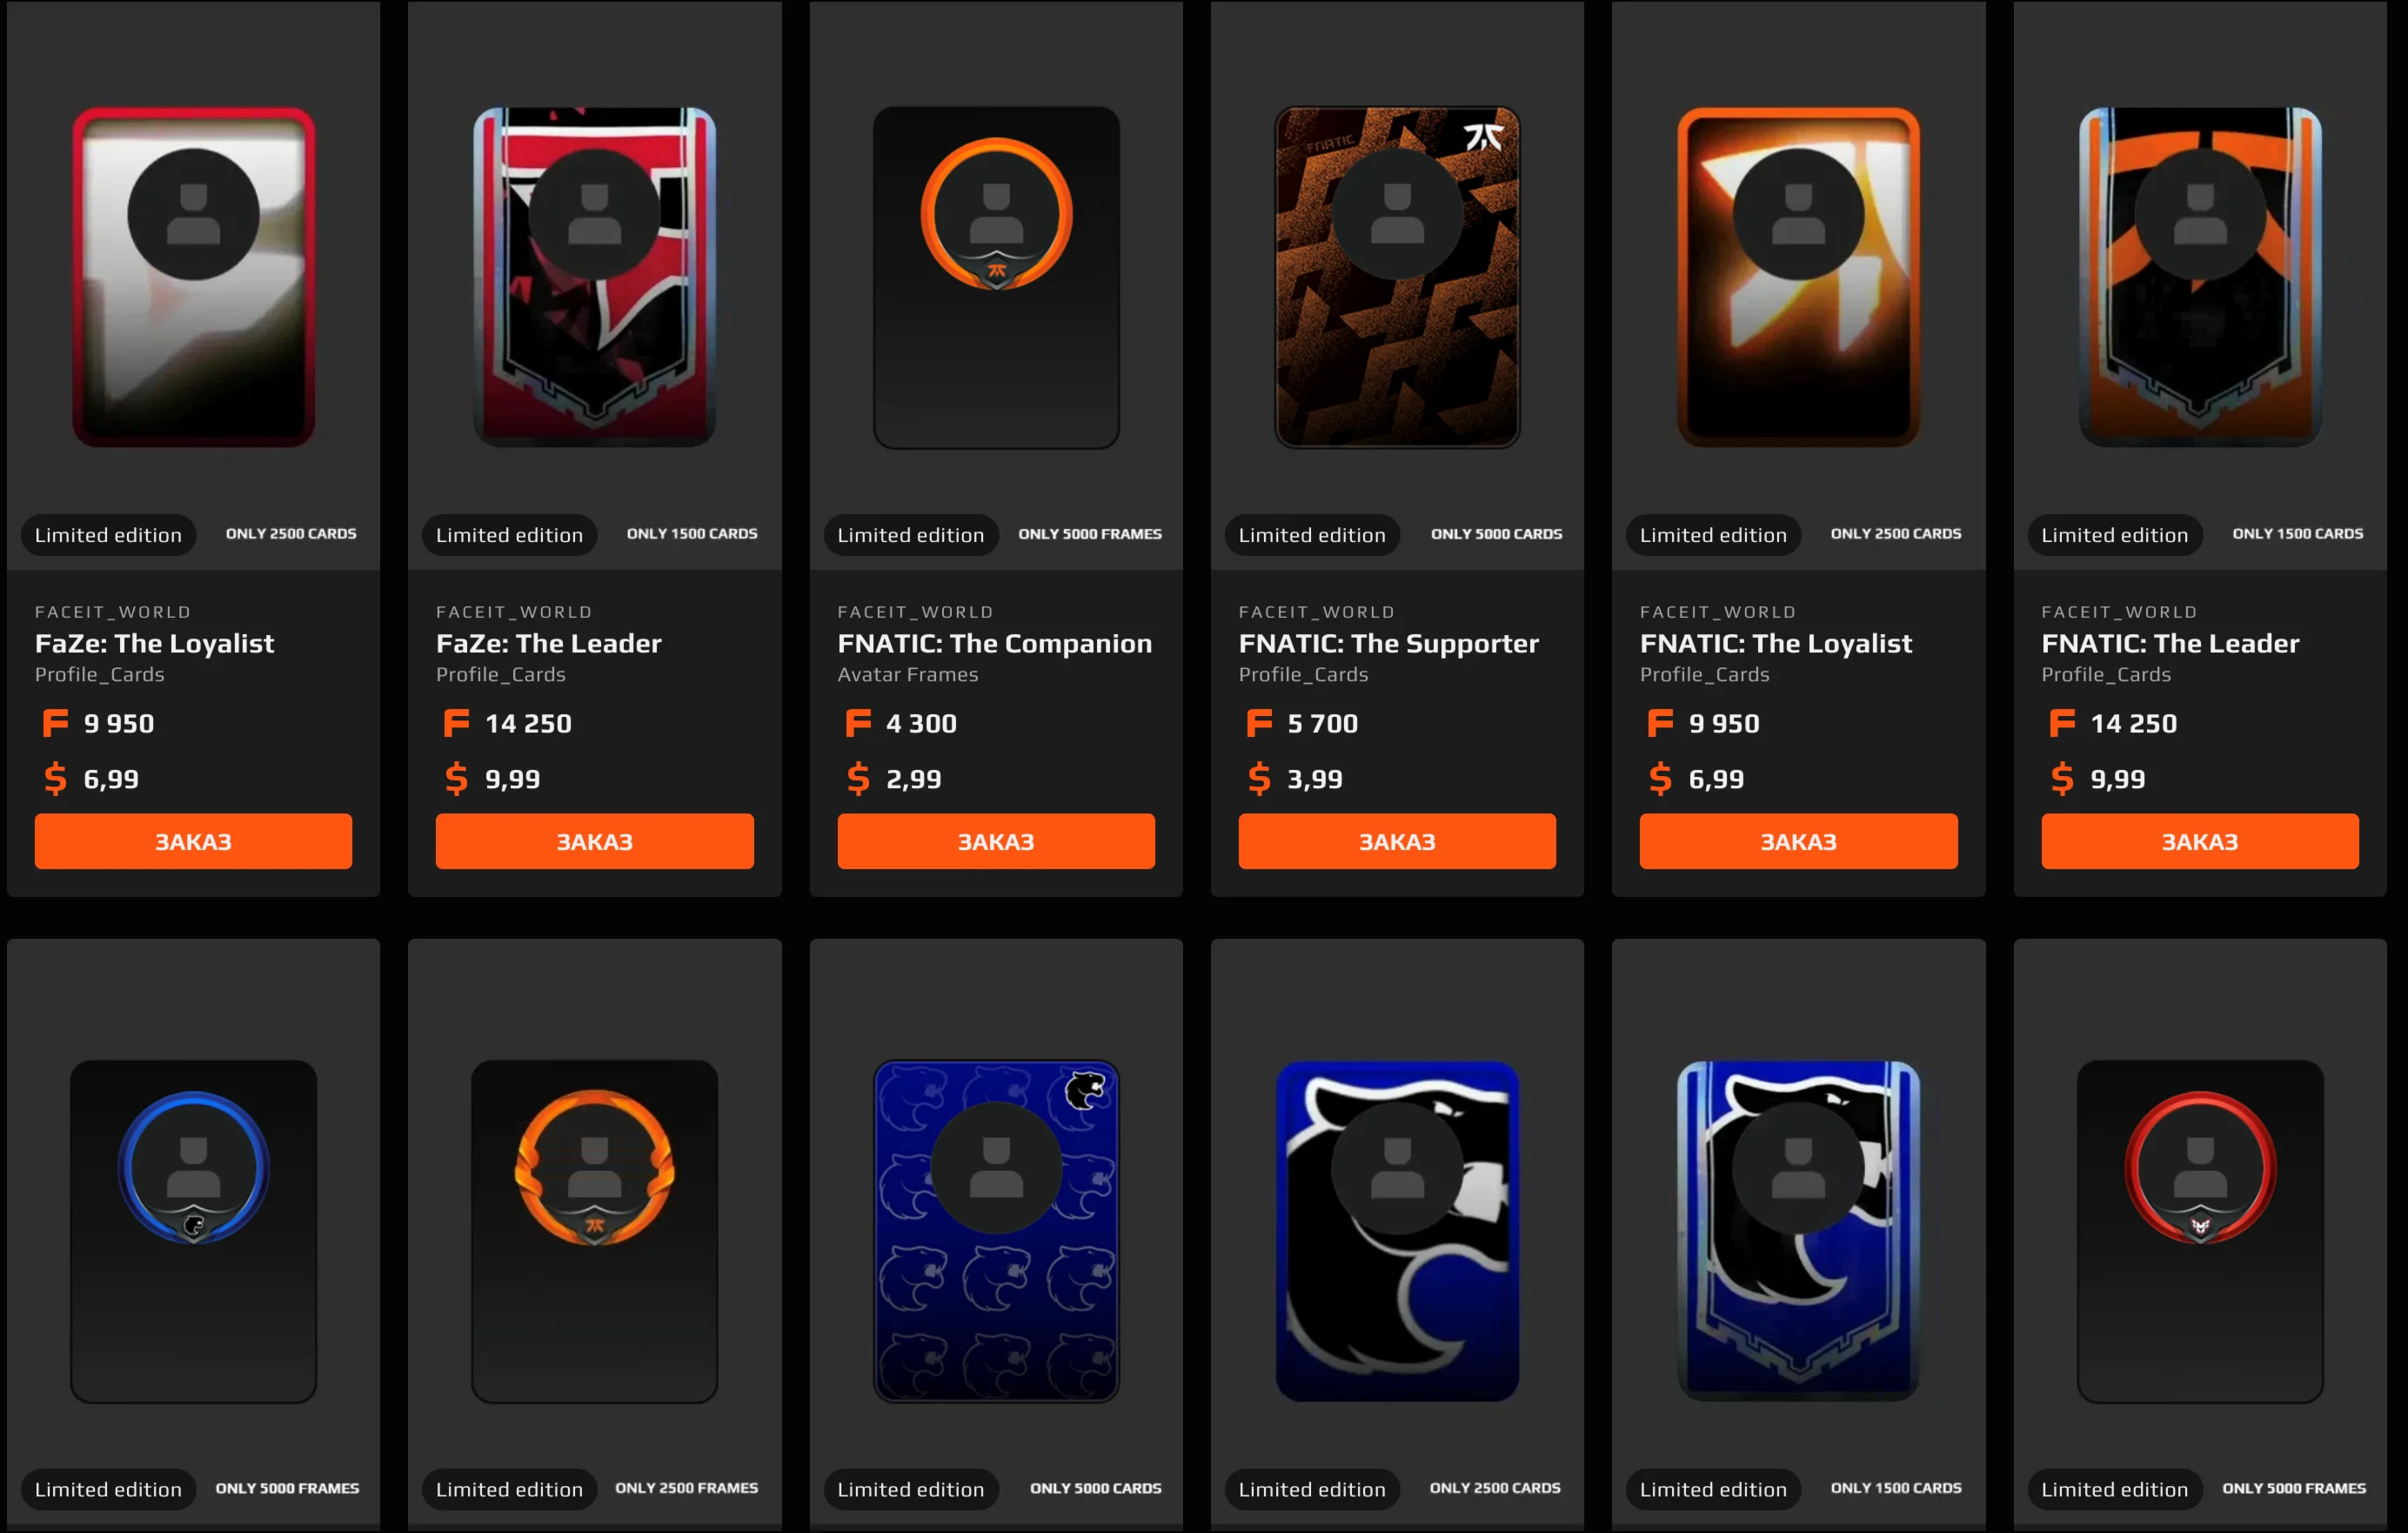The height and width of the screenshot is (1533, 2408).
Task: Click the dollar icon beside 2,99
Action: pos(858,778)
